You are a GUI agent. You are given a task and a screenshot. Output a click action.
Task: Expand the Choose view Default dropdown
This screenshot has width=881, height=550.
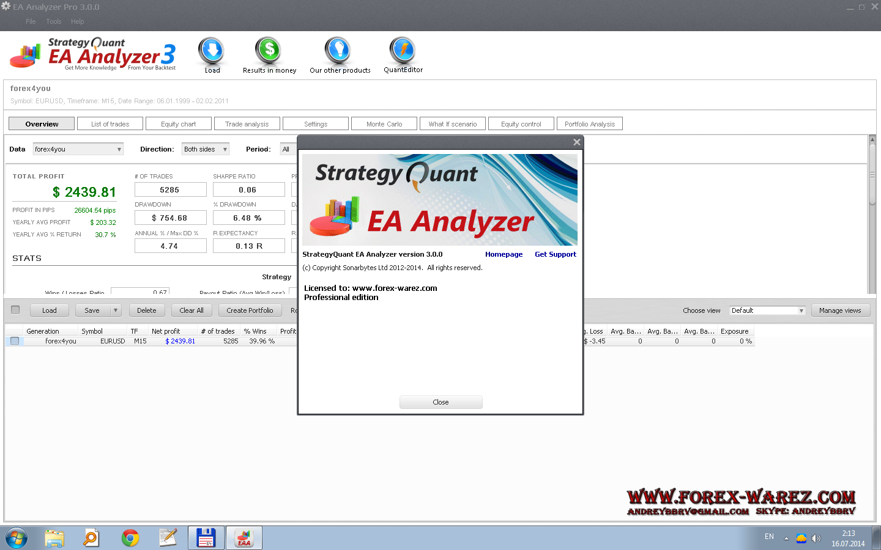point(767,310)
